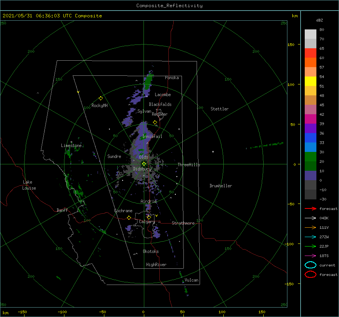Click the asterisk marker east of Innisfail
This screenshot has width=339, height=317.
click(x=179, y=129)
